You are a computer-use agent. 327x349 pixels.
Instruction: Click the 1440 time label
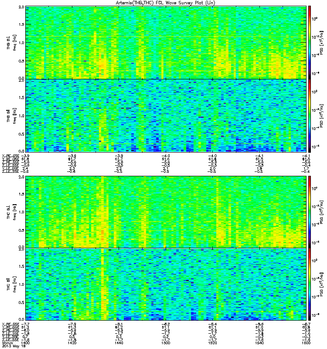[119, 343]
